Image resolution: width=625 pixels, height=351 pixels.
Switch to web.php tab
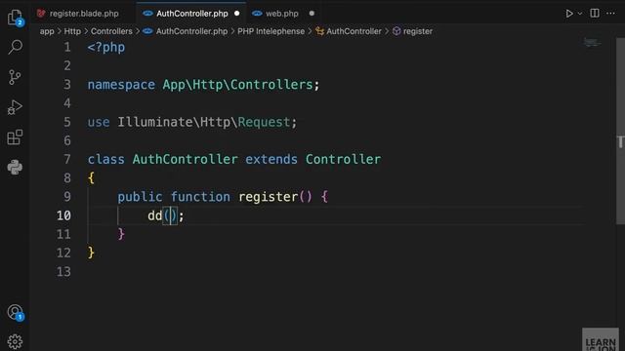tap(282, 14)
